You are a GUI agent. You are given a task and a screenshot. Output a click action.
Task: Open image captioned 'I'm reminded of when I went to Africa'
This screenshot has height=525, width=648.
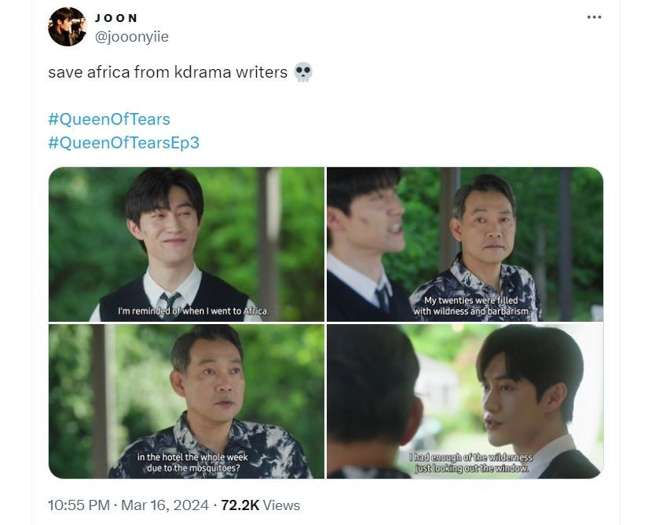tap(186, 244)
